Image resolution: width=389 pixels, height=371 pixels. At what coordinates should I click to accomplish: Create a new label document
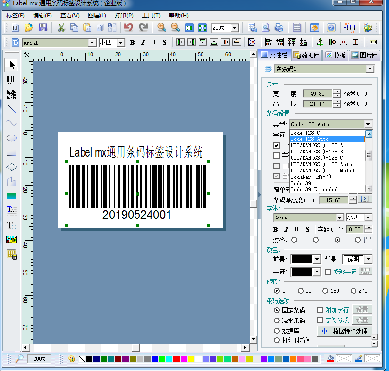click(x=16, y=28)
